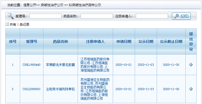The image size is (202, 104).
Task: Focus the 注册申请人 input field
Action: (x=152, y=16)
